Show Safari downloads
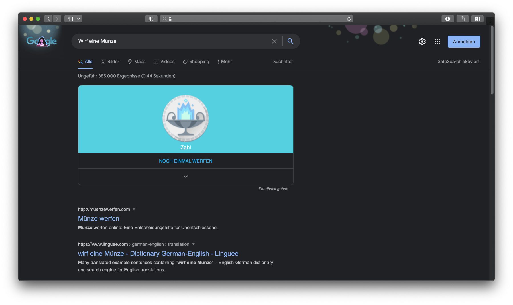Image resolution: width=513 pixels, height=305 pixels. 447,19
